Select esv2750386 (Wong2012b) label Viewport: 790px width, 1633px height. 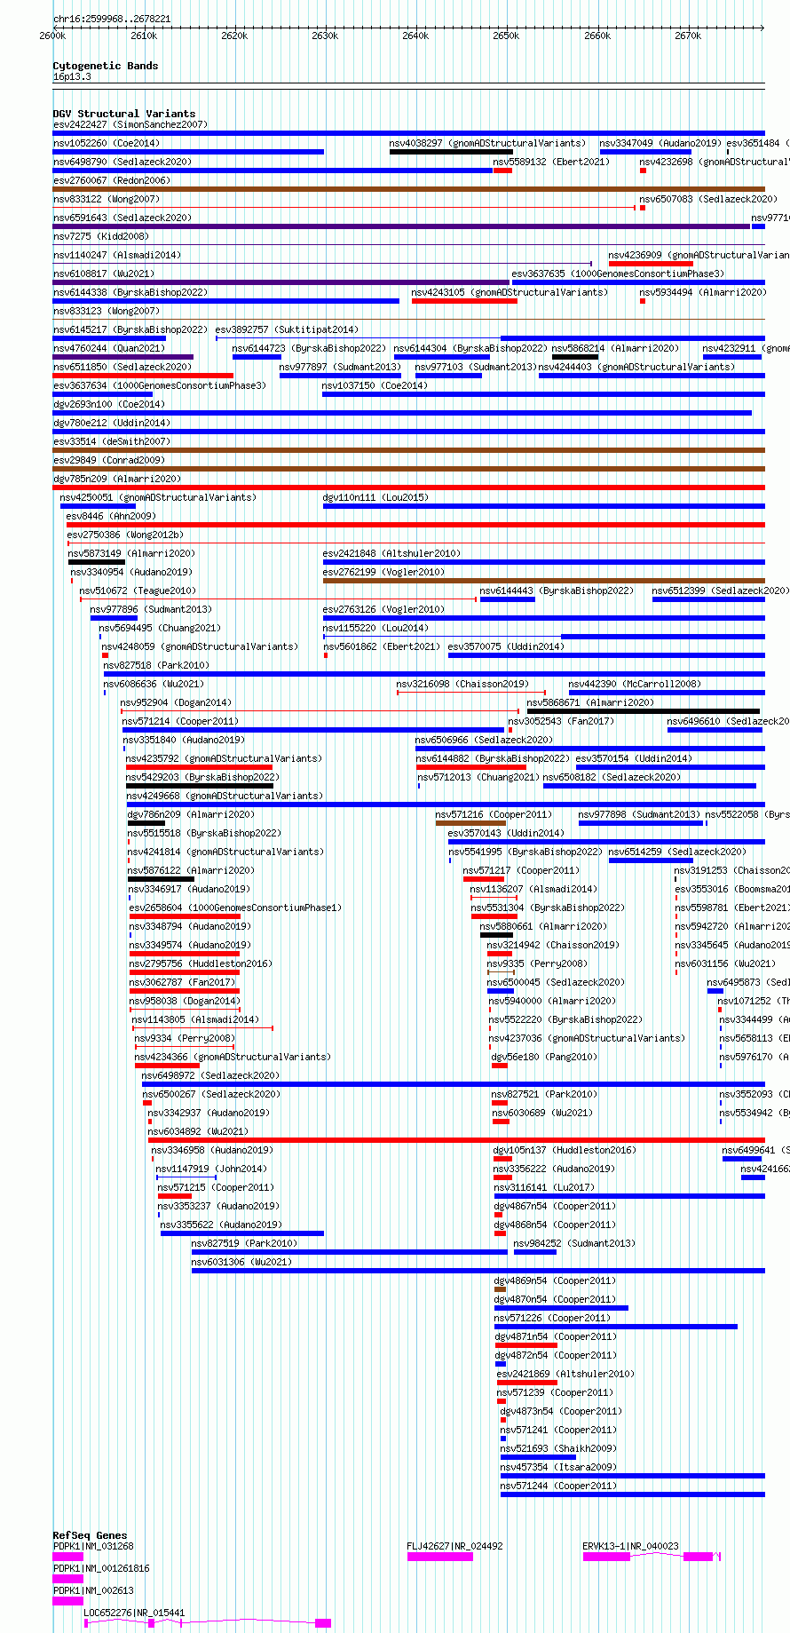125,535
